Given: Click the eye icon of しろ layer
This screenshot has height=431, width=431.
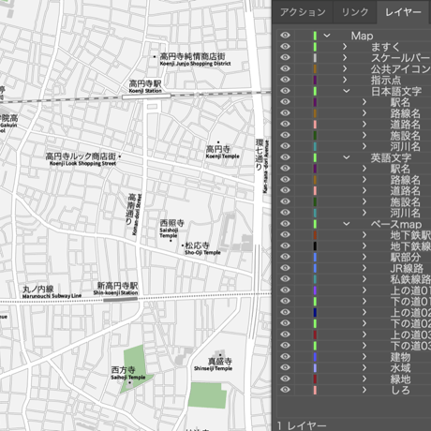Looking at the screenshot, I should (285, 390).
